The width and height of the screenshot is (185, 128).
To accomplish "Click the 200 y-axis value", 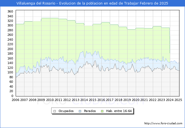I will click(x=10, y=49).
